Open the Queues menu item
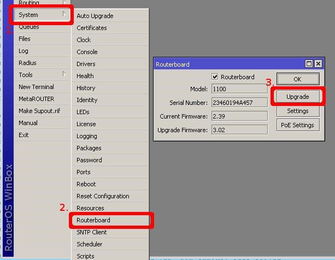335x260 pixels. pos(28,27)
